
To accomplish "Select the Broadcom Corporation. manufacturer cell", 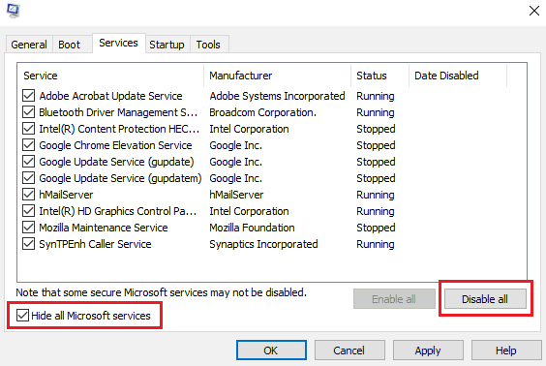I will click(263, 112).
